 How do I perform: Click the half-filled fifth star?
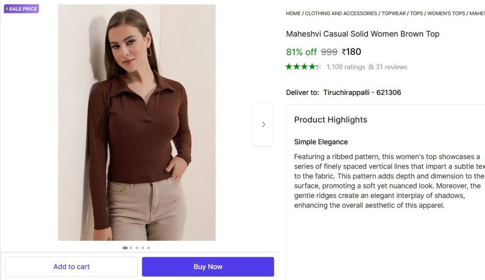click(x=320, y=67)
